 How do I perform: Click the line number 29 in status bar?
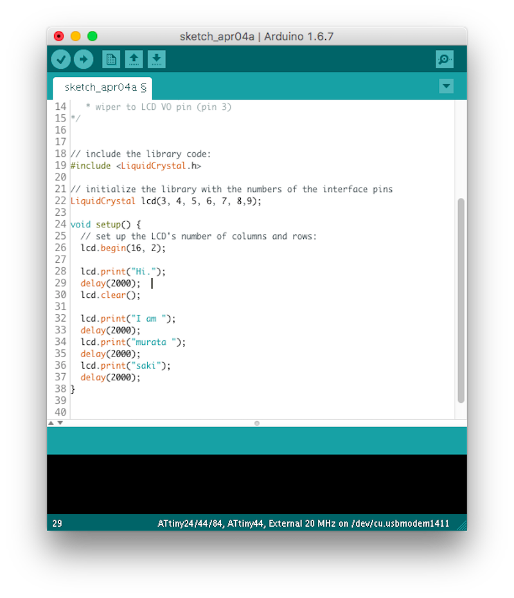pos(57,523)
